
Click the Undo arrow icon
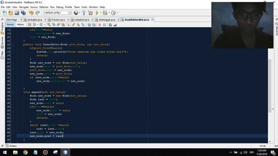tap(31, 13)
